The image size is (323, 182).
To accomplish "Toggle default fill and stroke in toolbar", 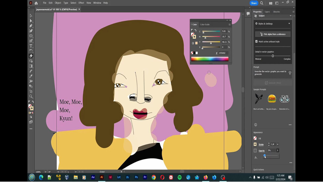I will [30, 102].
